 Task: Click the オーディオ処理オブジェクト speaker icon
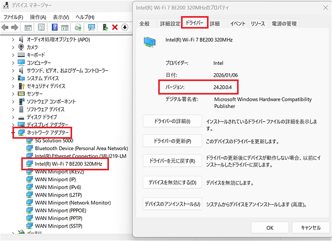(x=21, y=39)
